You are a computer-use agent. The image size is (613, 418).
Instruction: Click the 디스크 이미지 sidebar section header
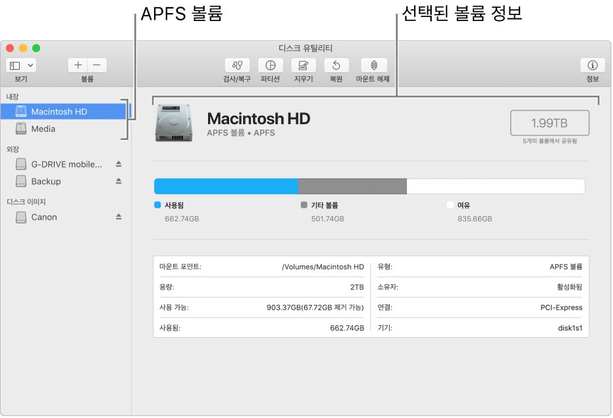click(26, 202)
